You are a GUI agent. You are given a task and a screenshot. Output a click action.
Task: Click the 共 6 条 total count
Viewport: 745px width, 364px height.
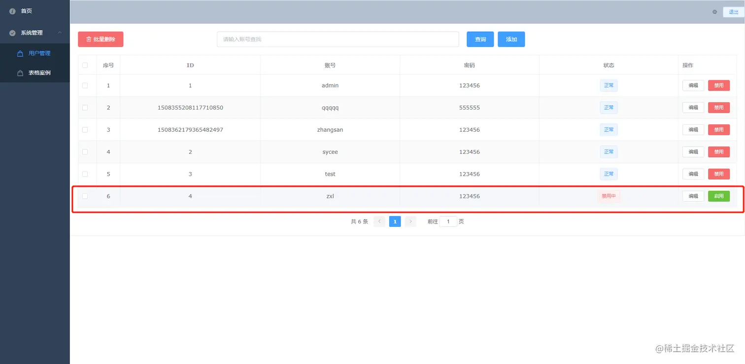pos(359,222)
